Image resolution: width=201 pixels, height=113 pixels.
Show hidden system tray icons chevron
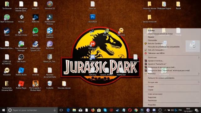[x=165, y=110]
